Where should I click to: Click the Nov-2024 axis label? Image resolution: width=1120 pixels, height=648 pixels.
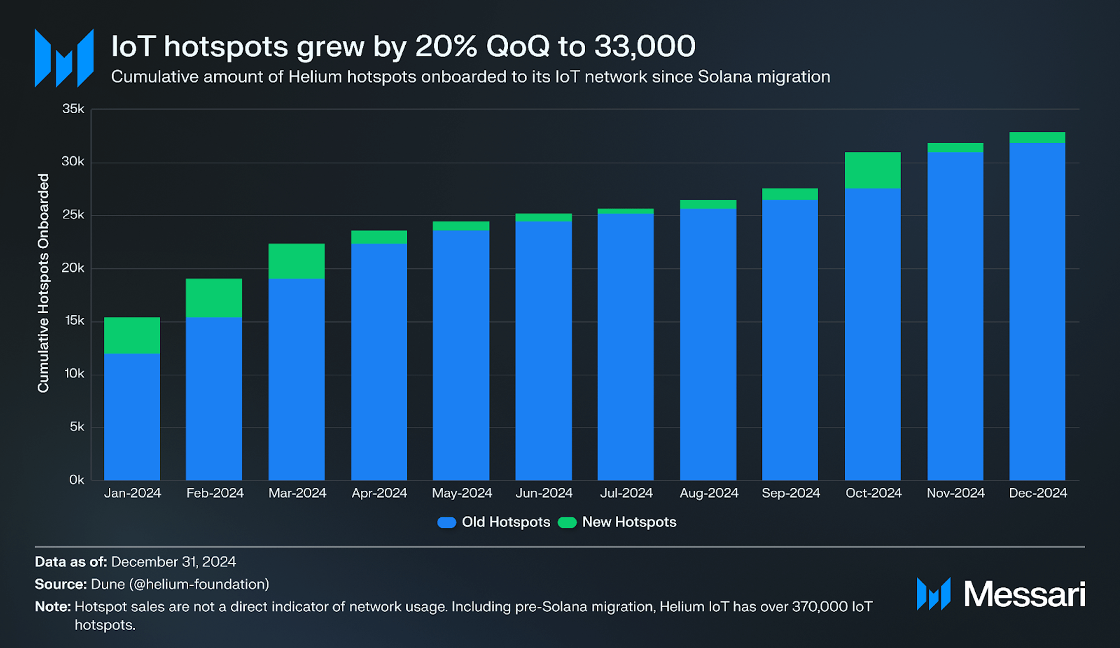click(x=955, y=493)
